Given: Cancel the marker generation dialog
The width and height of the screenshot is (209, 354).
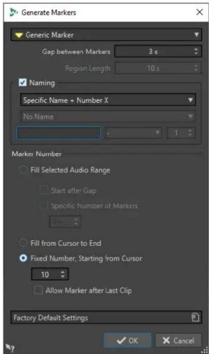Looking at the screenshot, I should coord(178,341).
